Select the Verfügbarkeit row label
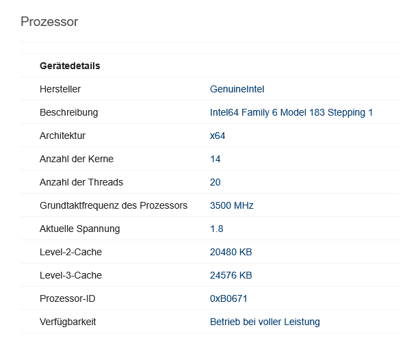 tap(68, 322)
